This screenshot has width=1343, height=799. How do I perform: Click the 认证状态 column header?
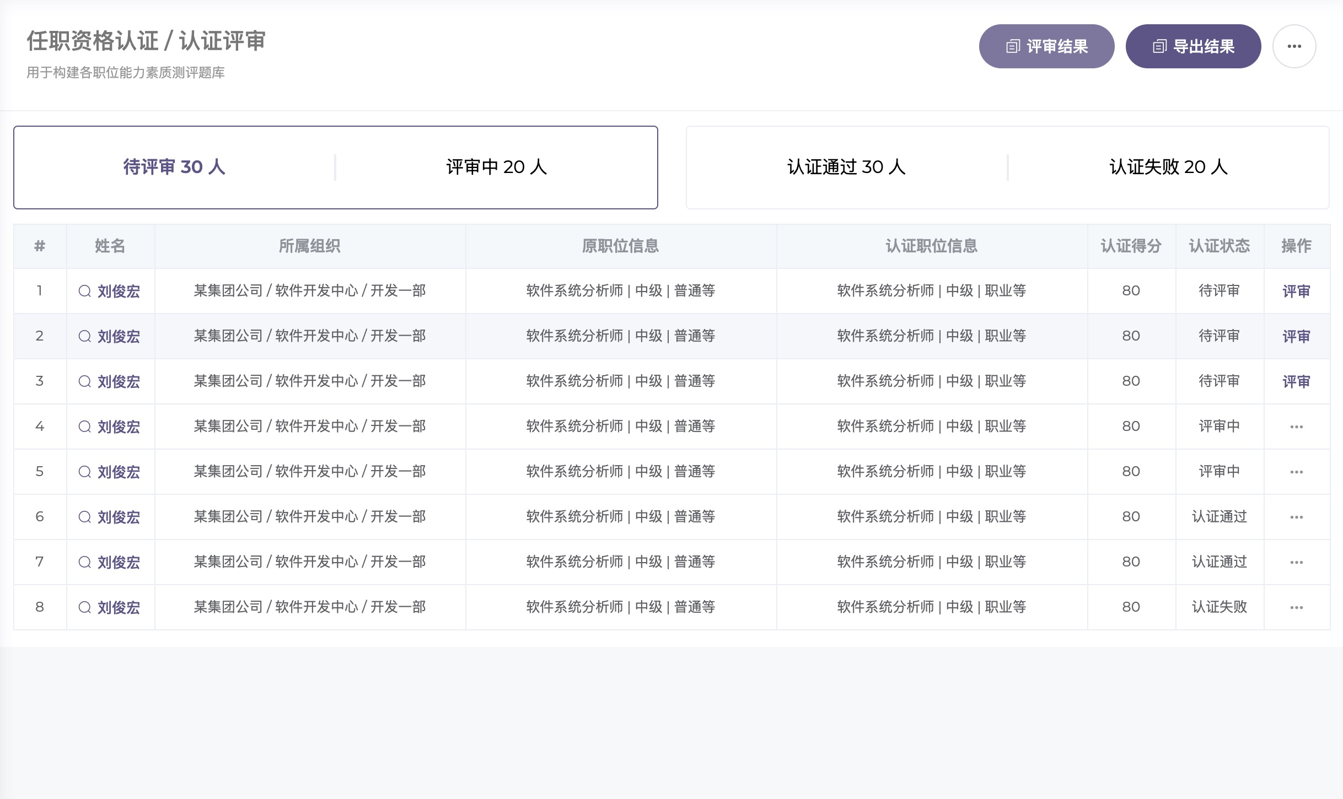coord(1219,246)
